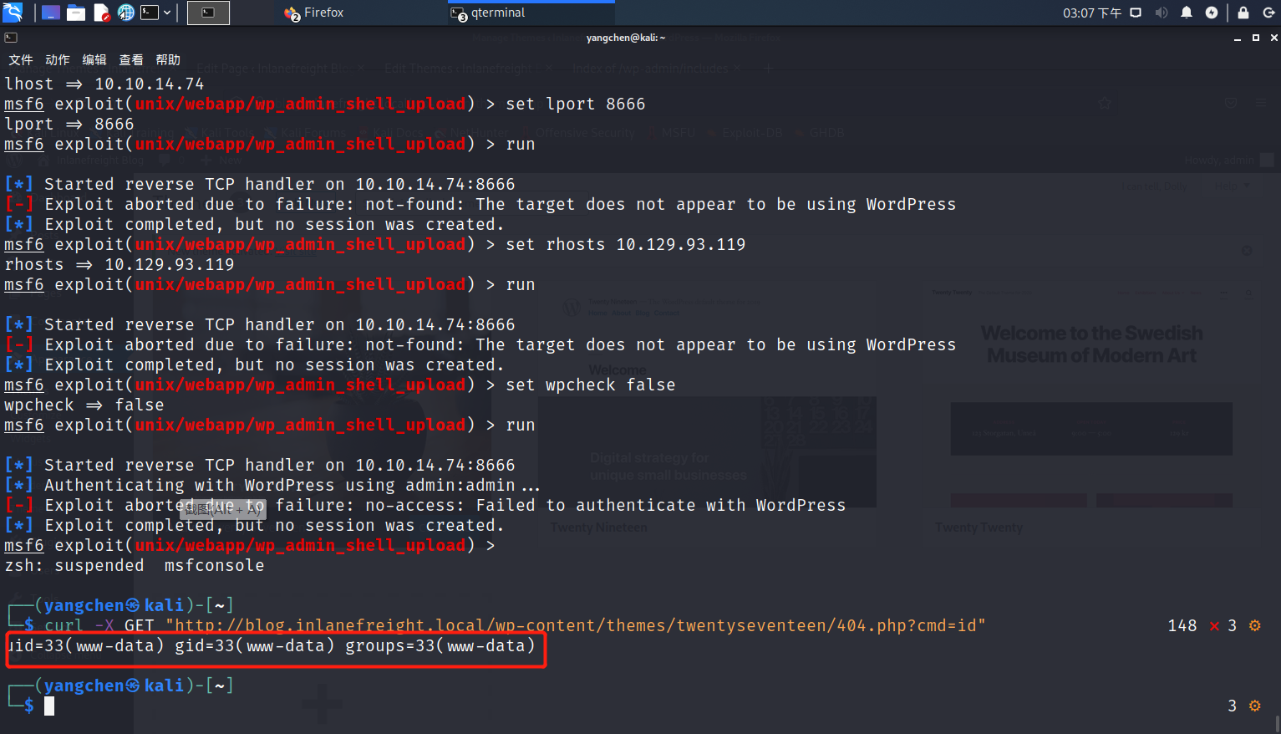1281x734 pixels.
Task: Click the curl command URL ending in 404.php?cmd=id
Action: pyautogui.click(x=576, y=625)
